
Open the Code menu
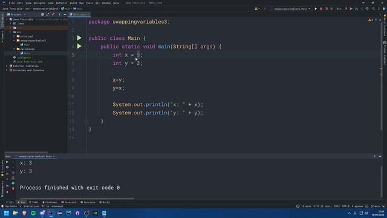(51, 3)
